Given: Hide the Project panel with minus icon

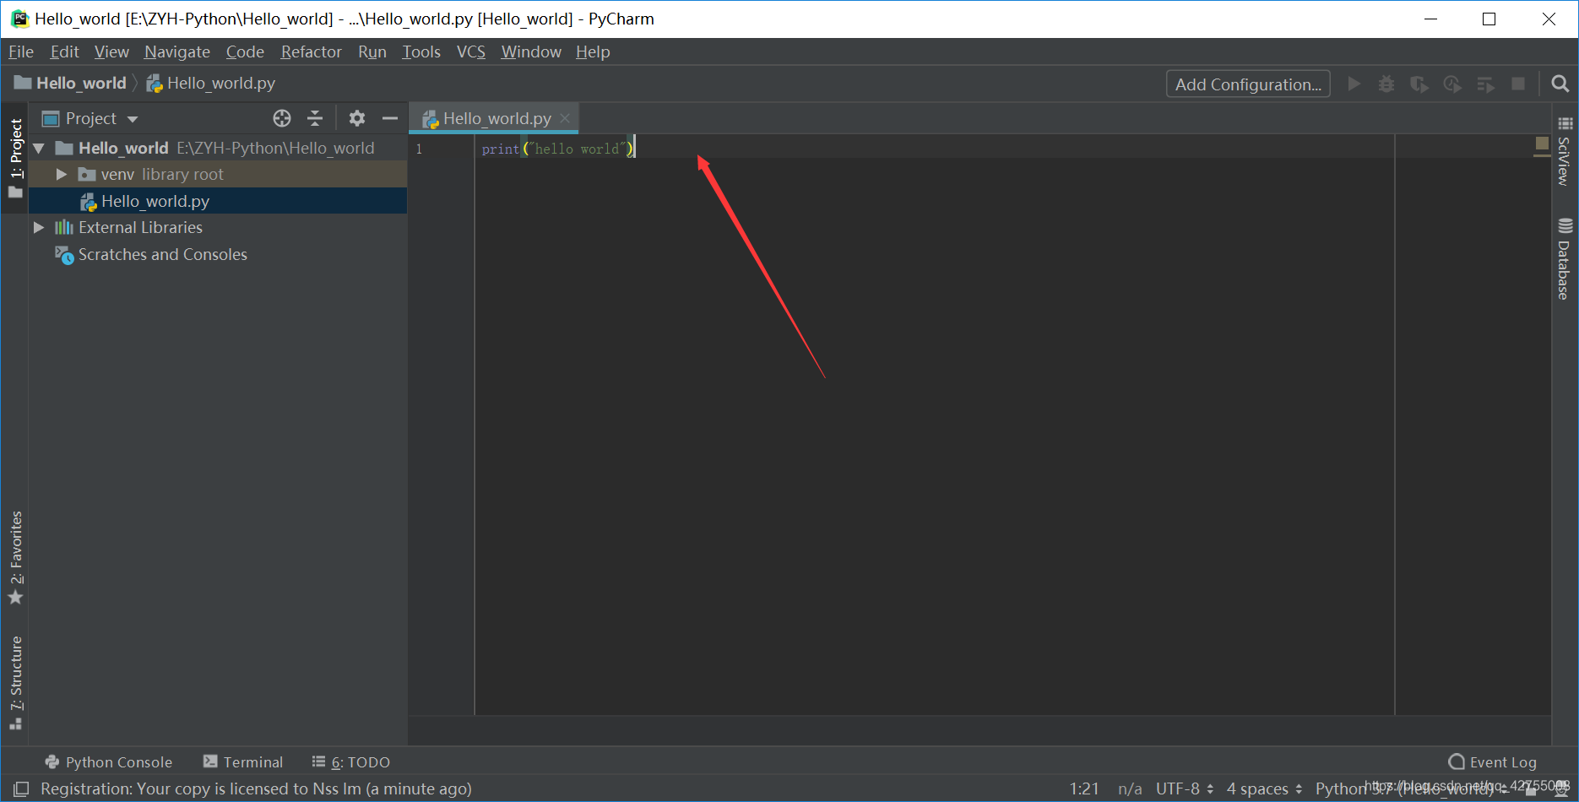Looking at the screenshot, I should tap(390, 118).
